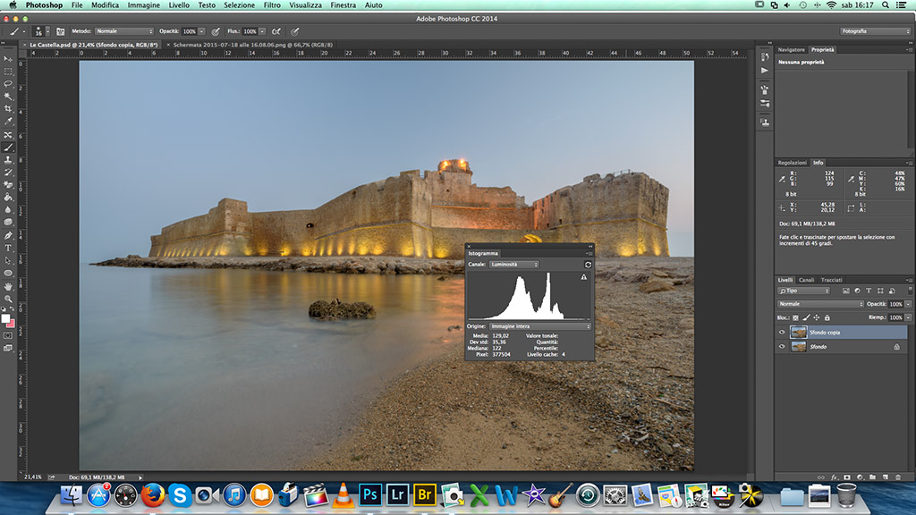Screen dimensions: 916x515
Task: Open the Filtro menu
Action: click(x=272, y=5)
